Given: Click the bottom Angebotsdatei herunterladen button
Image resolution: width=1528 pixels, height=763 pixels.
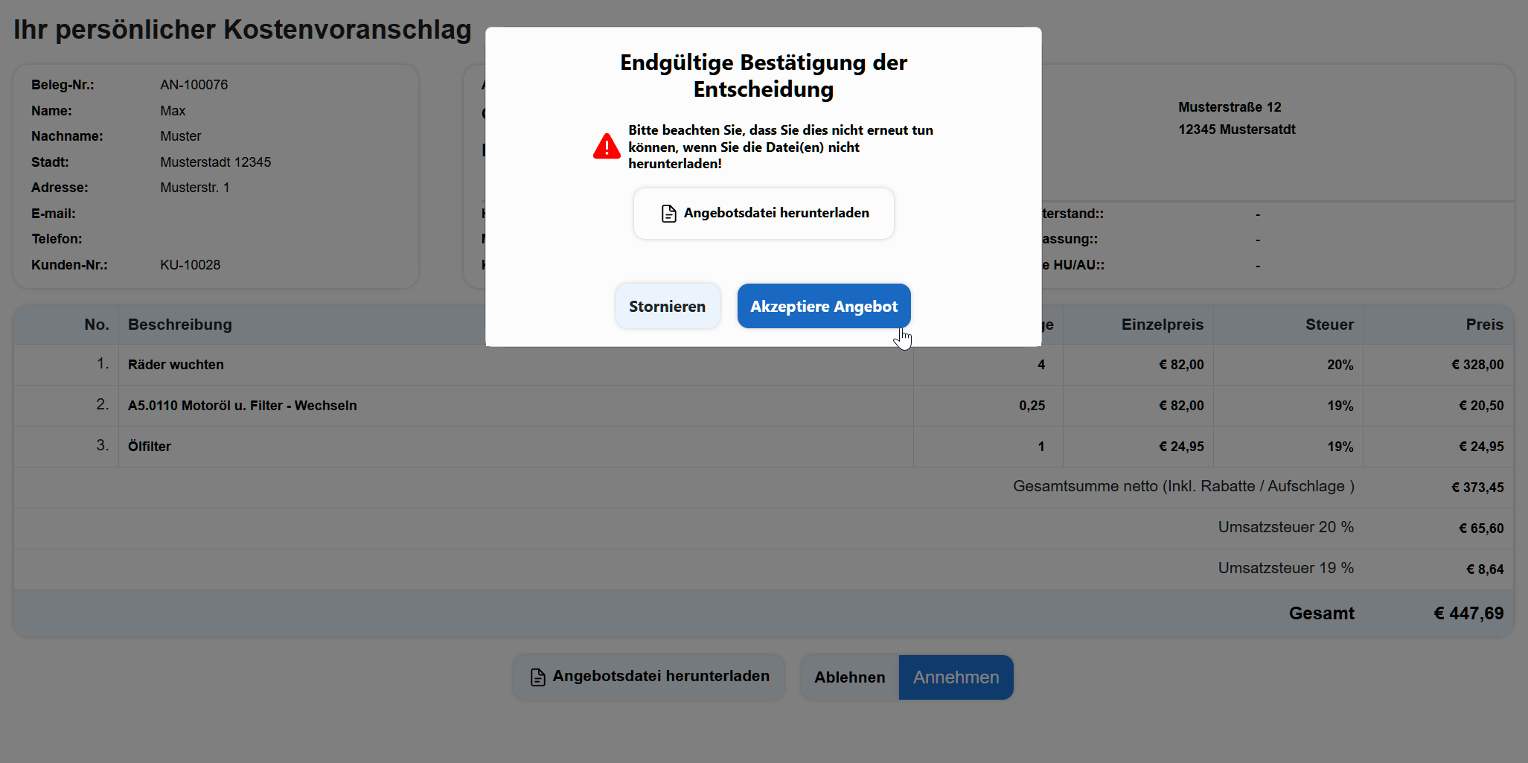Looking at the screenshot, I should click(649, 677).
